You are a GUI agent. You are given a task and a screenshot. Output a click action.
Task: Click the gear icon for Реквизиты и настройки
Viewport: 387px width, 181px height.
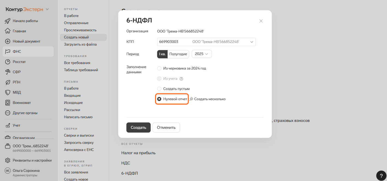coord(8,160)
